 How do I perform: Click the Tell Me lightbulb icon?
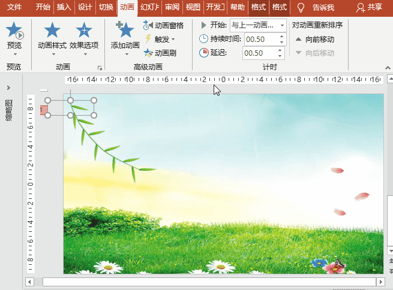301,7
